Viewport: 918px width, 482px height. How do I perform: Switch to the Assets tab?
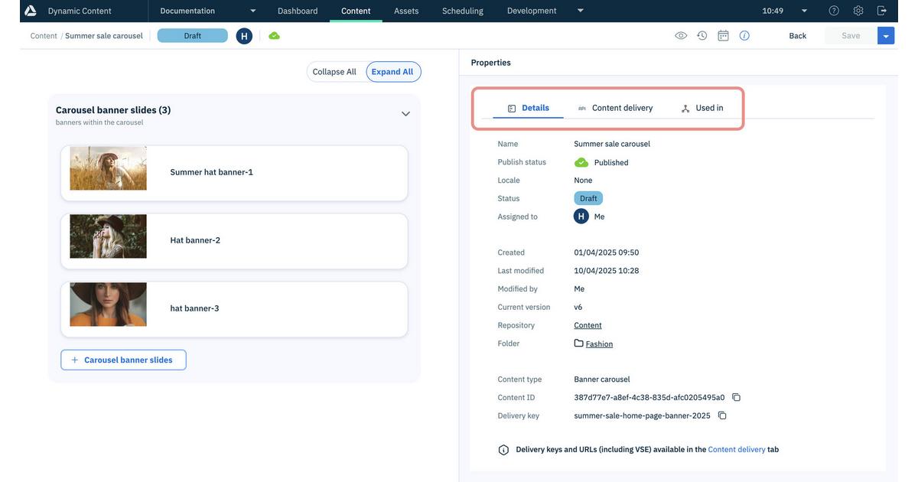(x=406, y=11)
